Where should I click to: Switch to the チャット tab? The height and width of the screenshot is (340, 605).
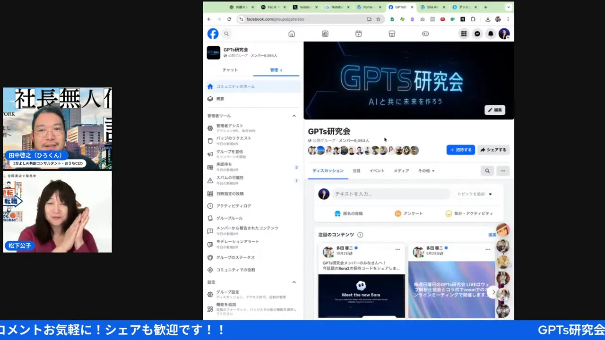point(230,69)
